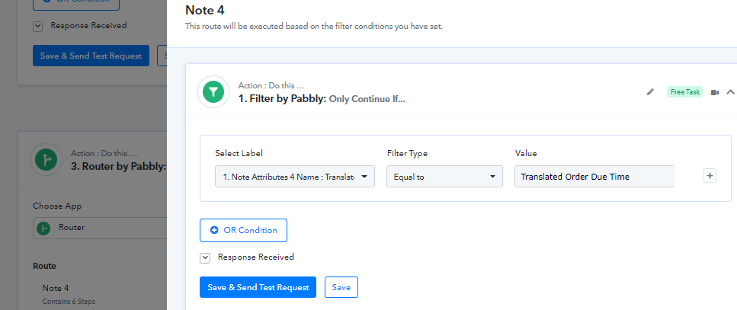Click the pencil edit icon beside Free Task
Viewport: 737px width, 310px height.
click(650, 92)
